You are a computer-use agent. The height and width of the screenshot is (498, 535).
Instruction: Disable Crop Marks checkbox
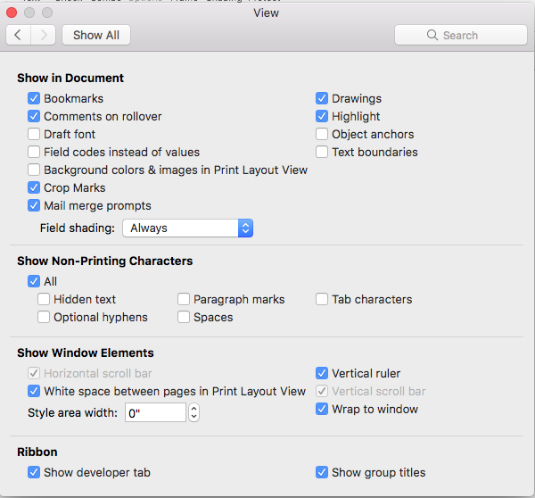pyautogui.click(x=34, y=188)
